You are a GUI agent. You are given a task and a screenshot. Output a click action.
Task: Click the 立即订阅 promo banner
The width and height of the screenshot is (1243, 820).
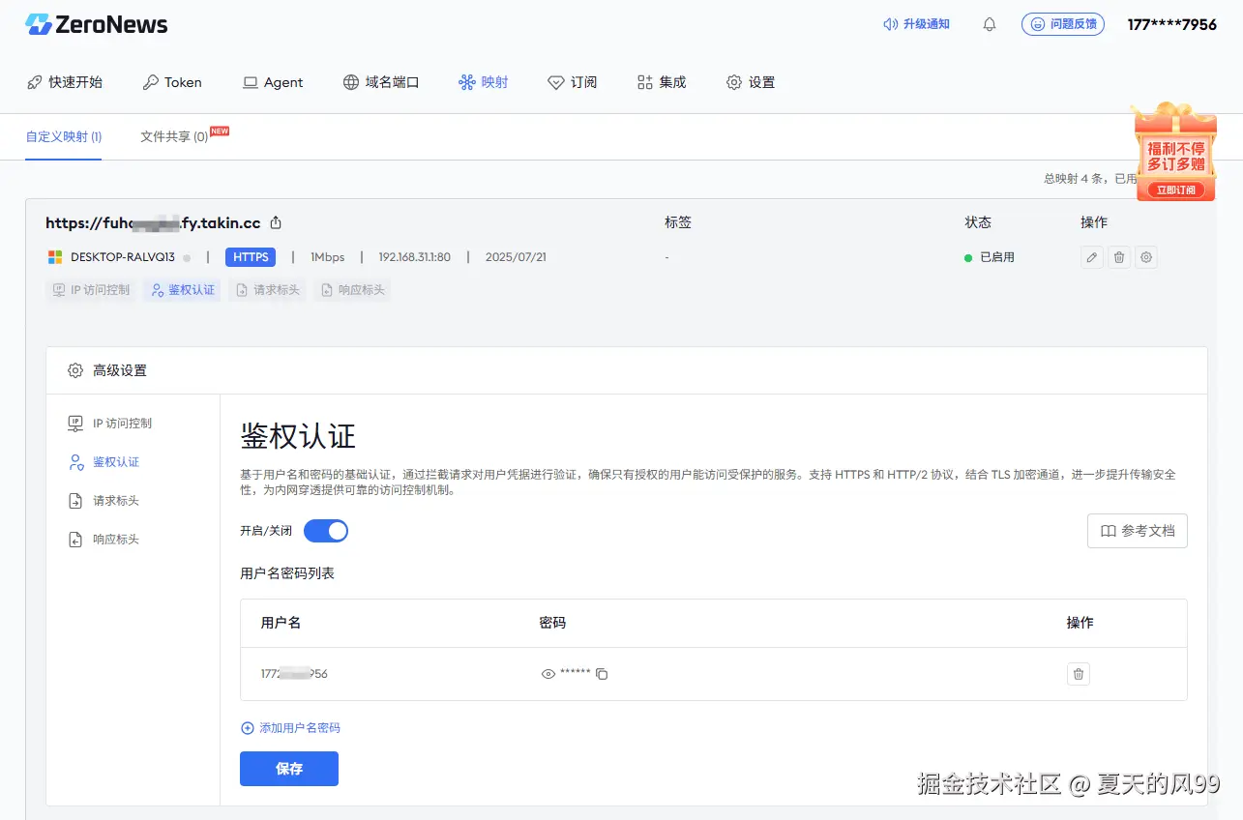coord(1175,190)
